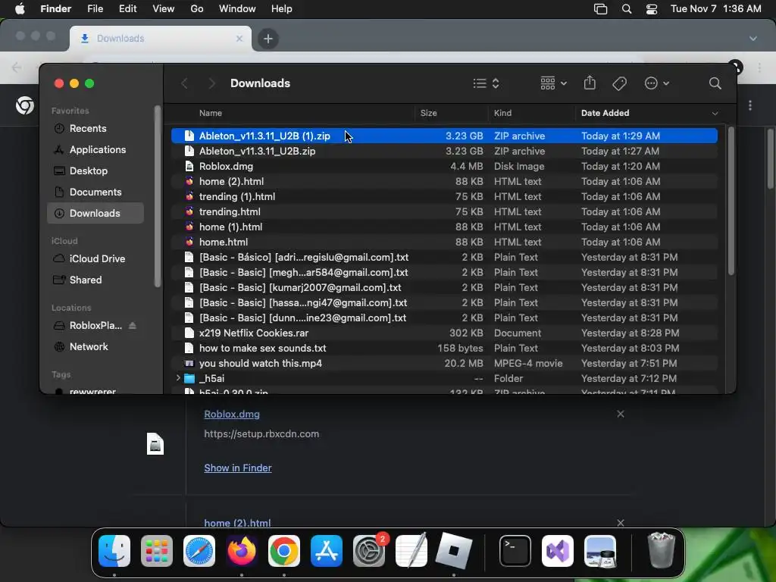Select you should watch this.mp4 file
The image size is (776, 582).
click(444, 363)
